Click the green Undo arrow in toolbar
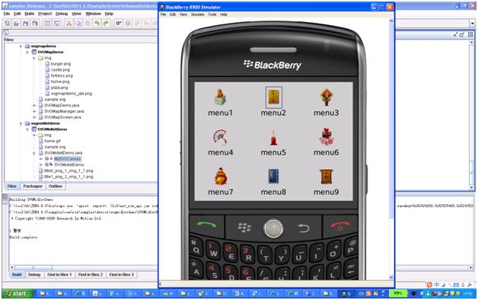Image resolution: width=478 pixels, height=300 pixels. pyautogui.click(x=97, y=23)
